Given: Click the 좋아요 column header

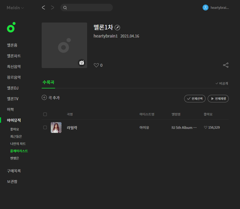Looking at the screenshot, I should coord(208,114).
